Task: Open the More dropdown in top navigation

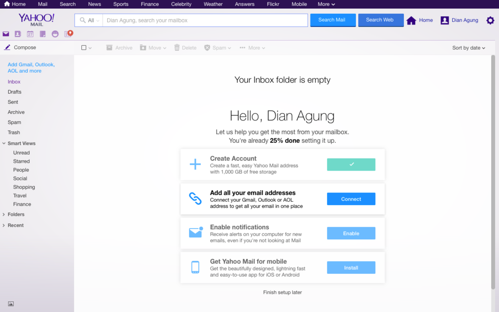Action: point(326,4)
